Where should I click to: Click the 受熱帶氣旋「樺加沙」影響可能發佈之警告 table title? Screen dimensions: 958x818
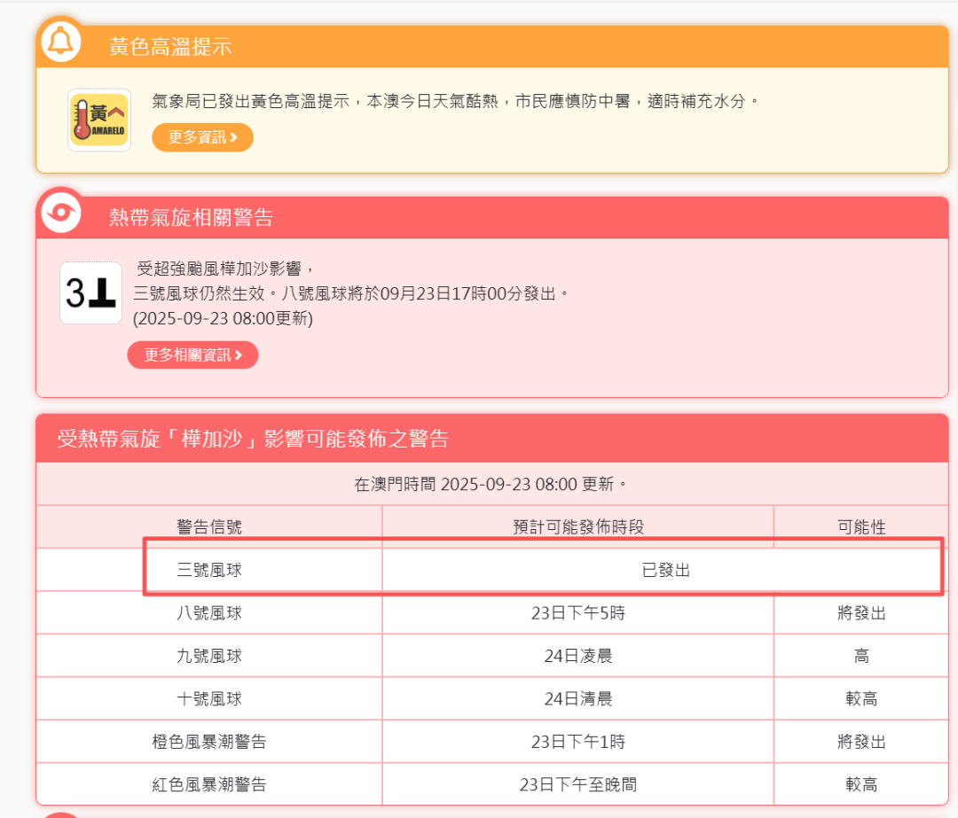(253, 438)
